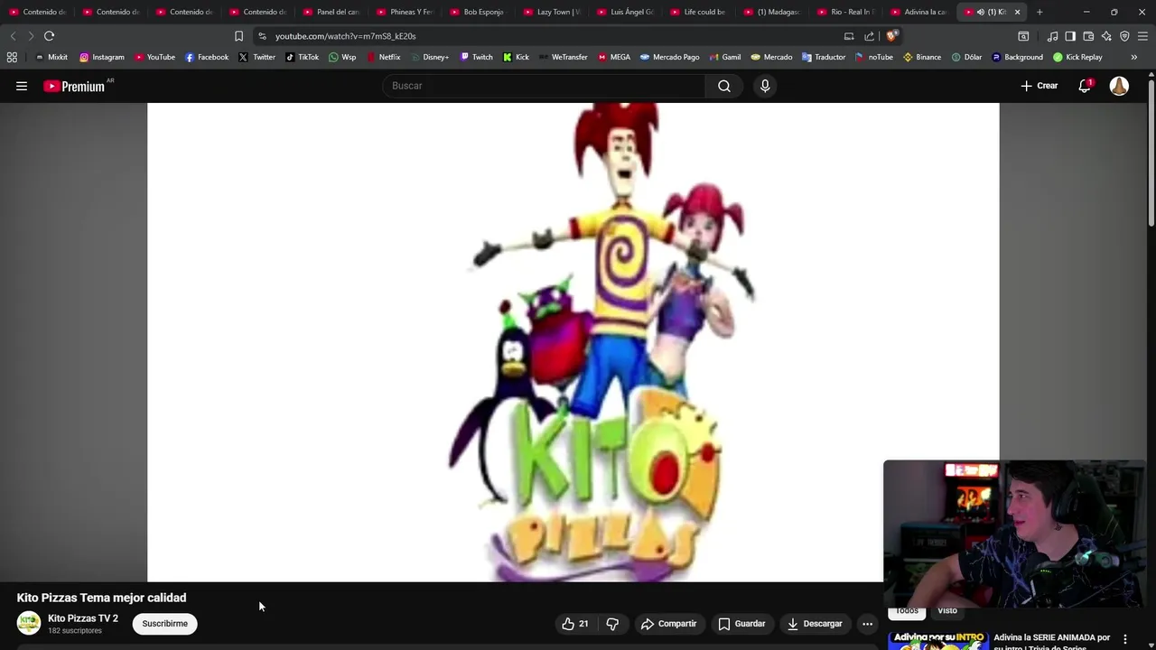Bookmark this page with the address-bar icon
Viewport: 1156px width, 650px height.
(x=238, y=36)
